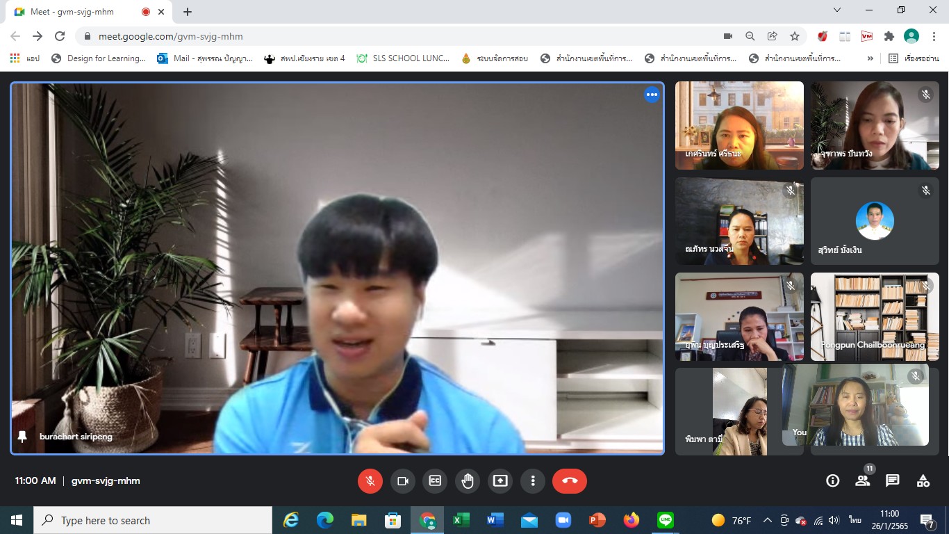Open meeting details info icon
Viewport: 949px width, 534px height.
[832, 480]
